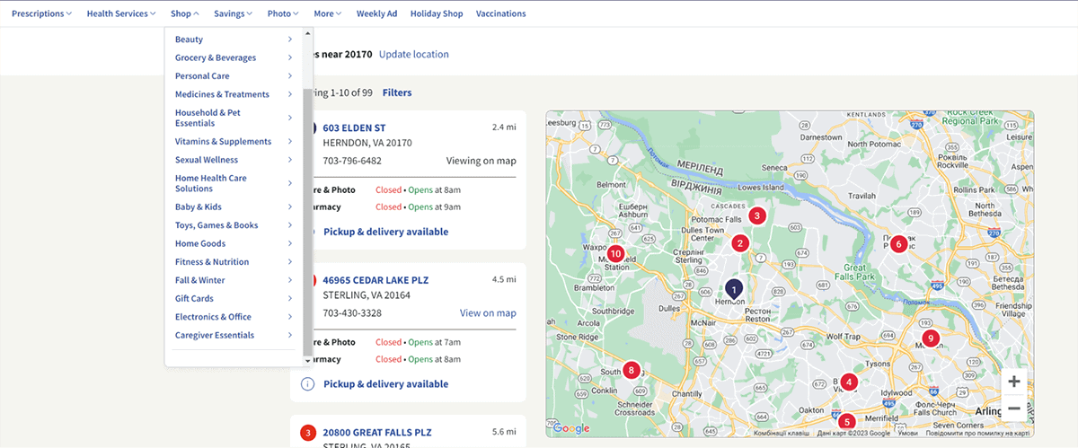Image resolution: width=1078 pixels, height=448 pixels.
Task: Open the Health Services dropdown
Action: click(x=121, y=13)
